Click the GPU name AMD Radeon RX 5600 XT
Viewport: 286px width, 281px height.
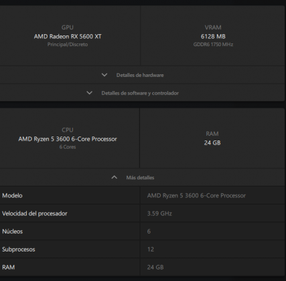point(68,37)
